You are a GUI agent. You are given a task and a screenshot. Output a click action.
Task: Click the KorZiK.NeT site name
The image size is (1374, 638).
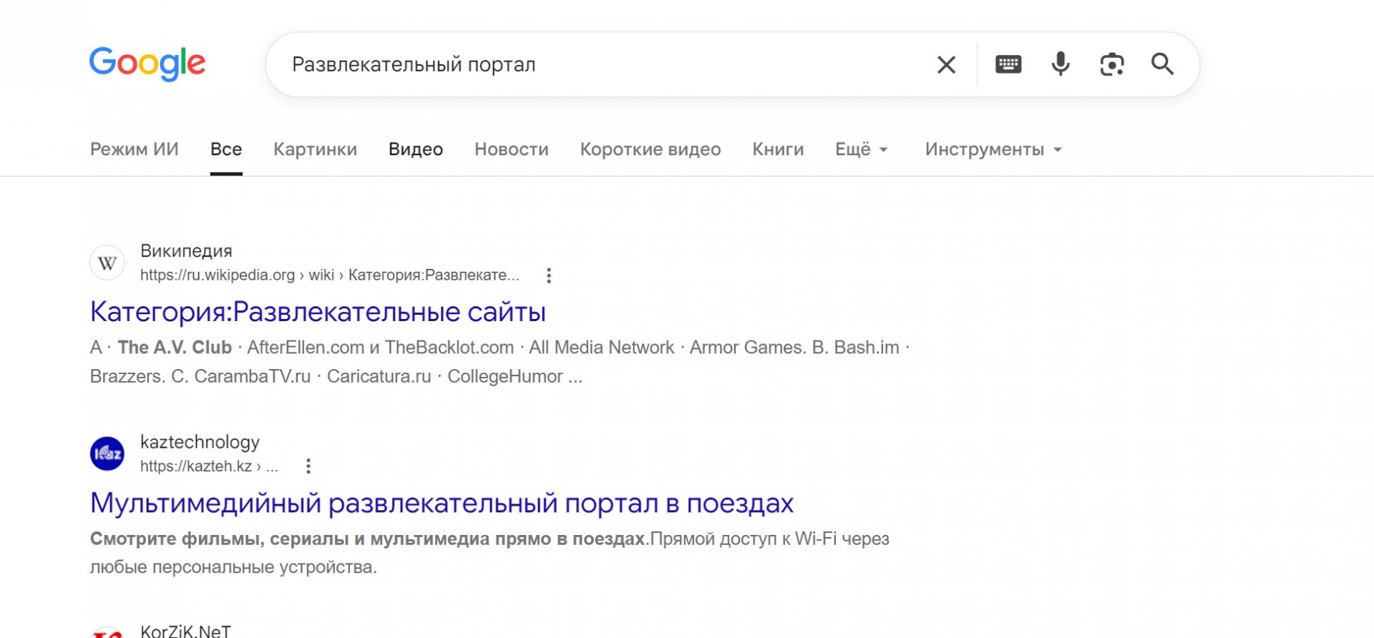tap(185, 631)
